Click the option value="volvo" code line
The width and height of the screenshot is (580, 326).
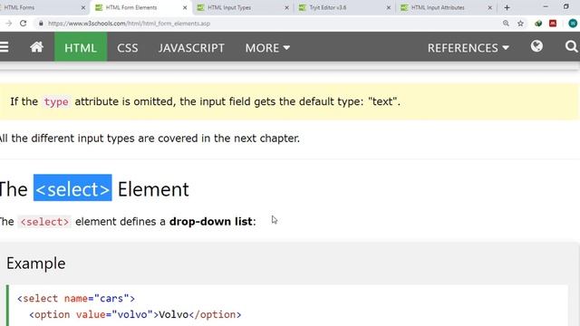click(135, 314)
